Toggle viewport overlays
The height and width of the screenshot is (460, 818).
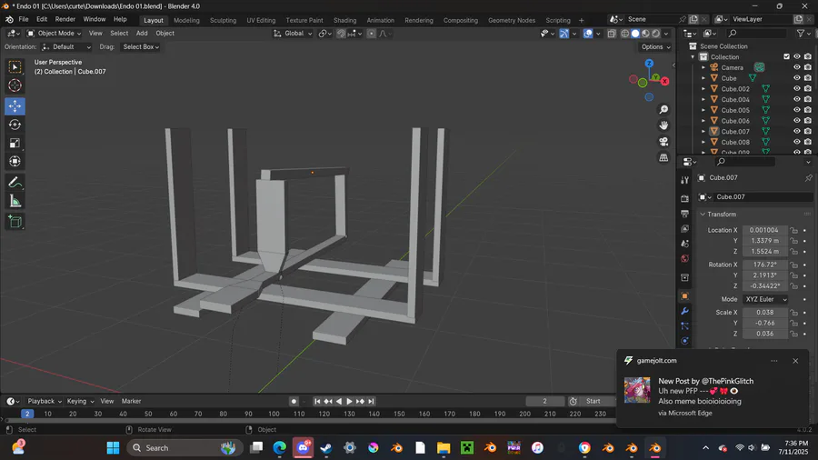[x=588, y=34]
